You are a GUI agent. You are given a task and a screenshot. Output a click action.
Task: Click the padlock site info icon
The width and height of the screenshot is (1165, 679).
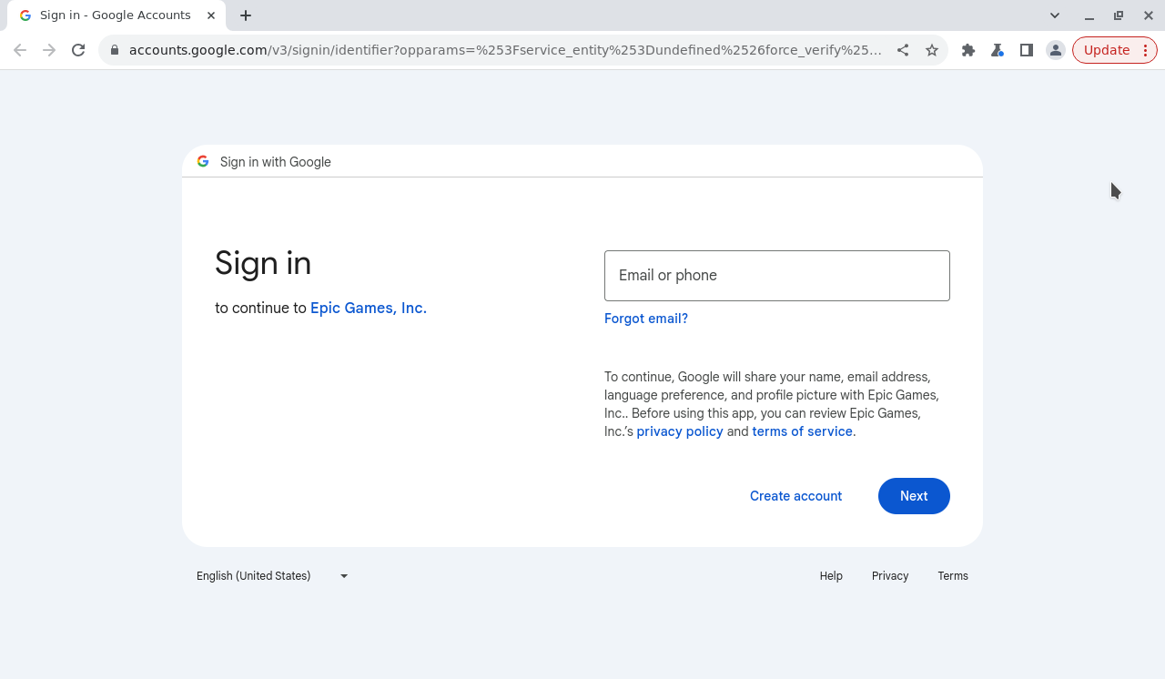coord(115,50)
